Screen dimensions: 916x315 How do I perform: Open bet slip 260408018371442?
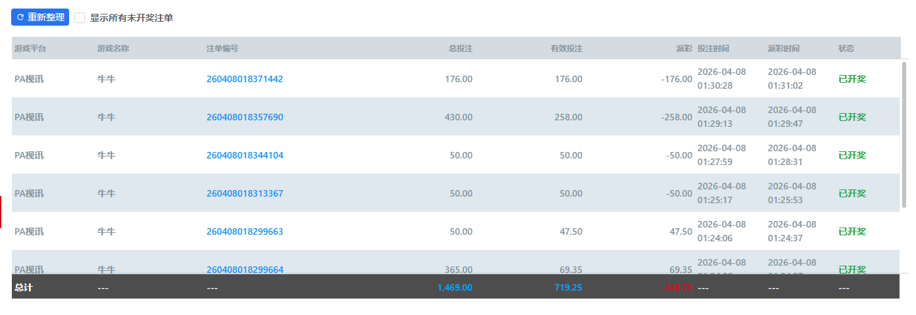tap(245, 79)
